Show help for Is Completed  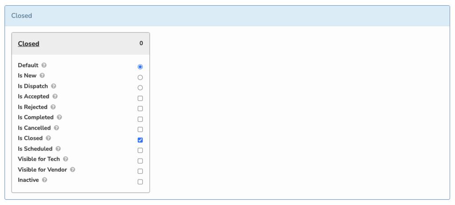click(x=59, y=118)
